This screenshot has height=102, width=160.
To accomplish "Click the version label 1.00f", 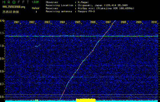I will [x=35, y=2].
